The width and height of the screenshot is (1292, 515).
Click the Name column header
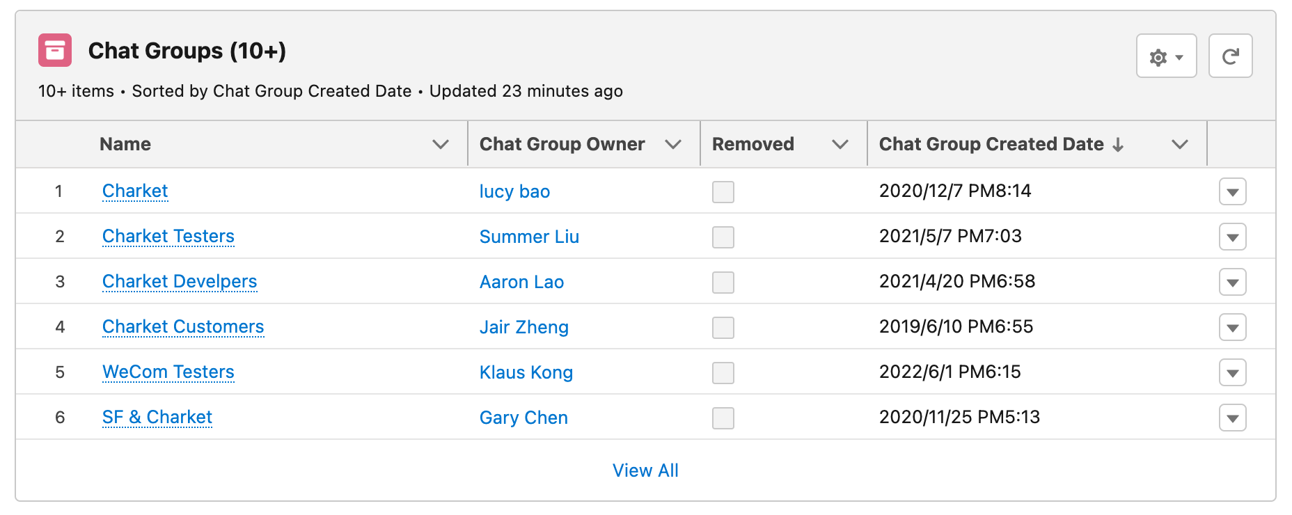pyautogui.click(x=125, y=144)
